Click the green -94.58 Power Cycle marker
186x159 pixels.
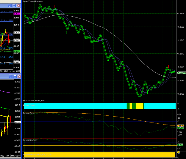coord(181,128)
